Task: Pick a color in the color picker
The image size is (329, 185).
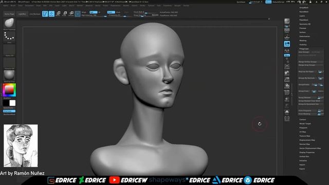Action: [x=9, y=90]
